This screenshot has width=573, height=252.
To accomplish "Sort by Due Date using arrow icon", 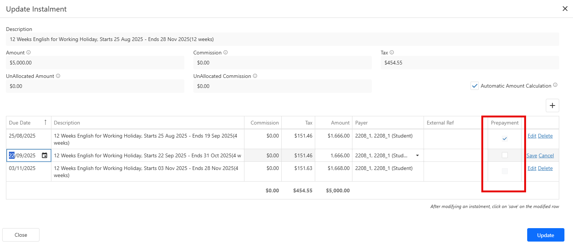I will pos(45,123).
